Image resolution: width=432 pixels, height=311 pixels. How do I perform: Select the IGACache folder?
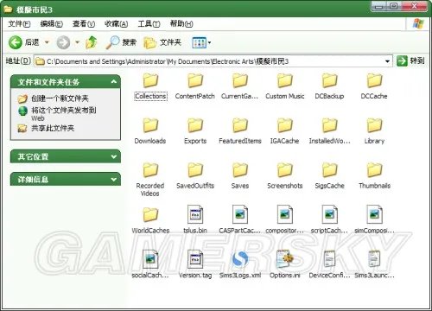(284, 130)
